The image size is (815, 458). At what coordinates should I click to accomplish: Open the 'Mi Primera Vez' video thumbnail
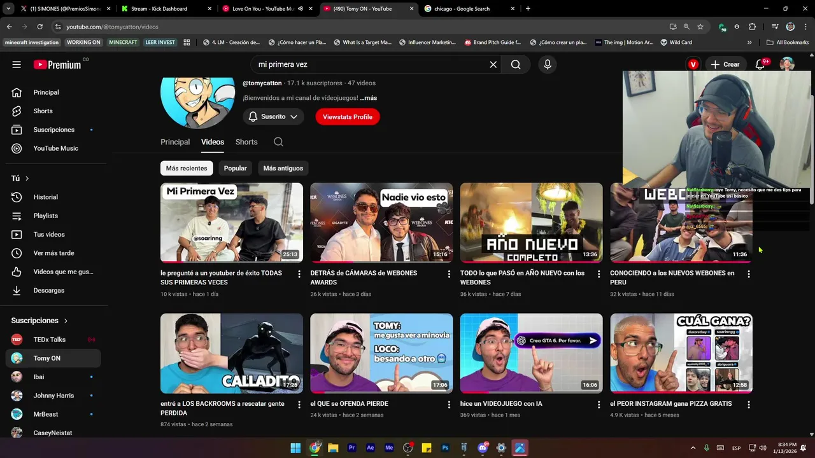point(232,223)
